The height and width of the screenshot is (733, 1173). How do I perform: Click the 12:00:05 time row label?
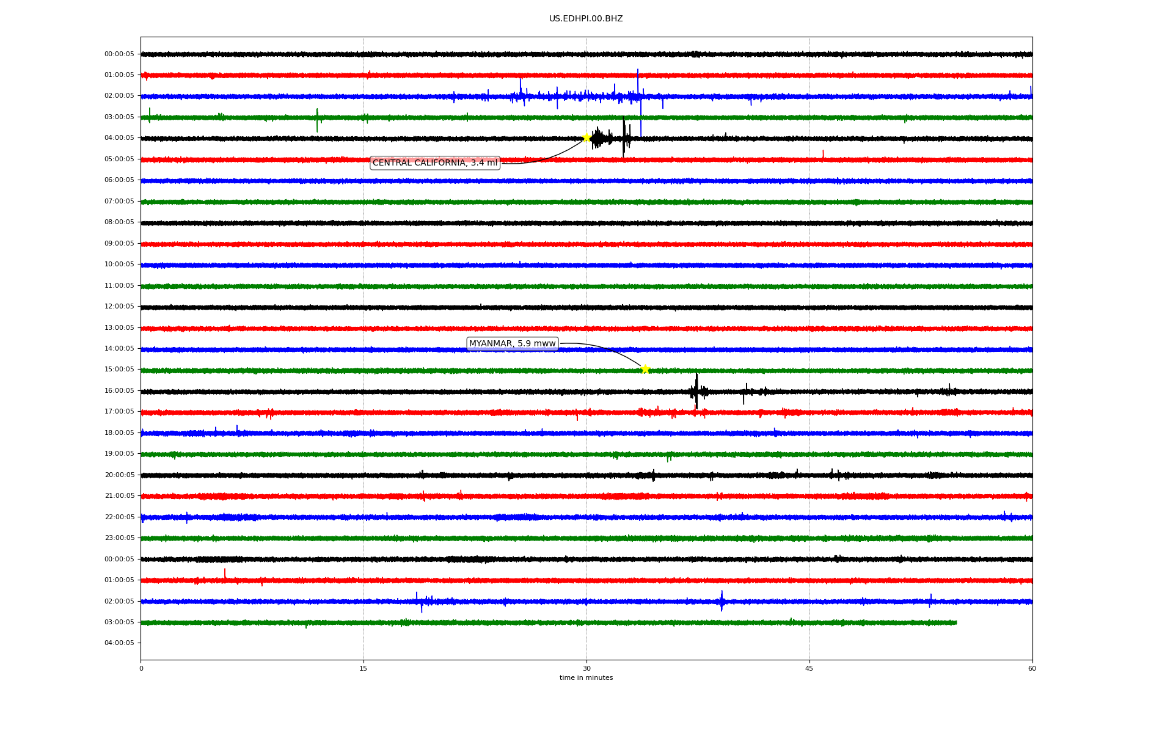click(x=119, y=307)
